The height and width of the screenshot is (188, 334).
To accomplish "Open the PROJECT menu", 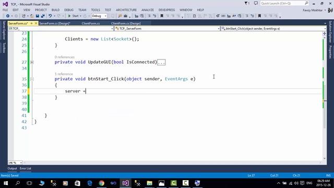I will coord(41,10).
